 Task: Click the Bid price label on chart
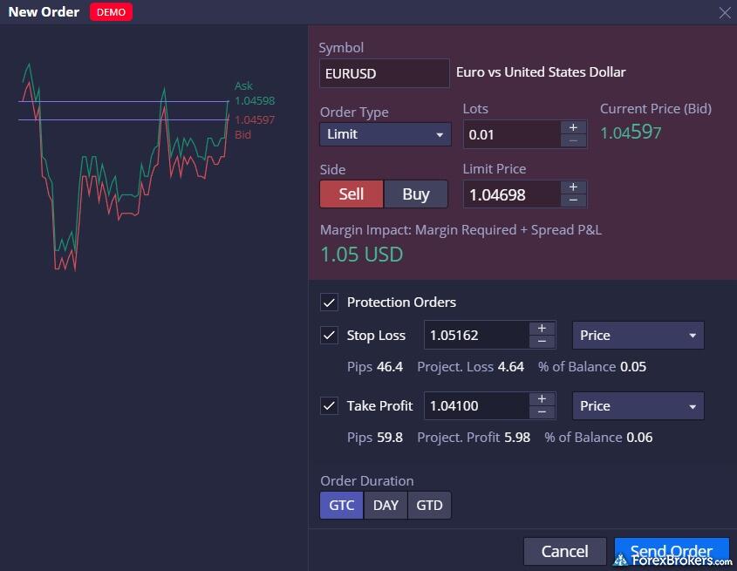242,135
